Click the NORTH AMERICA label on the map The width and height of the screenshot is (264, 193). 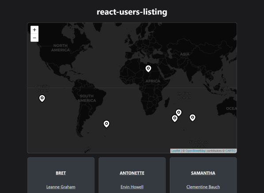pos(61,48)
